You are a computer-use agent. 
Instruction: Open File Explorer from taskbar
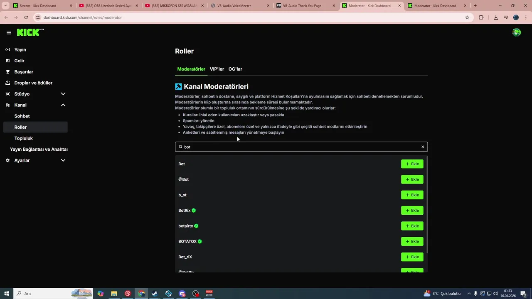click(114, 294)
